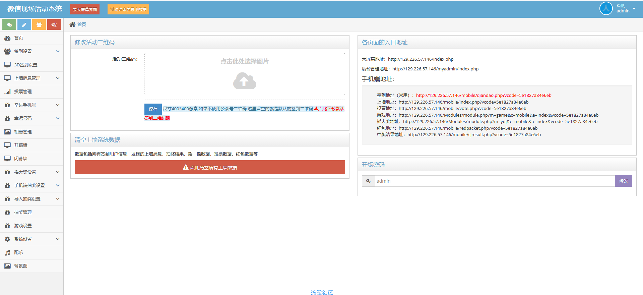Click the home icon in the breadcrumb
The width and height of the screenshot is (643, 295).
(x=72, y=24)
